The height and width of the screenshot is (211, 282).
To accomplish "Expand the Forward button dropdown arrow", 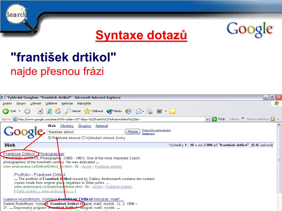I will [34, 111].
